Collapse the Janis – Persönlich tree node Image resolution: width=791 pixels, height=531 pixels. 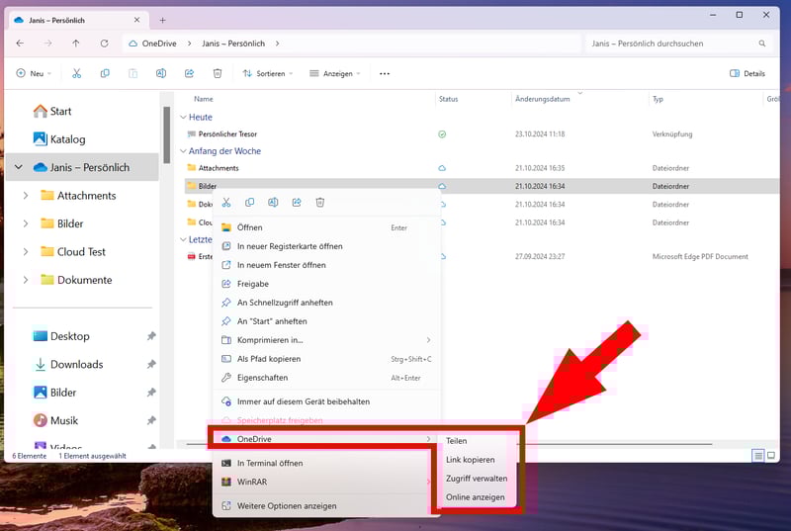tap(19, 168)
